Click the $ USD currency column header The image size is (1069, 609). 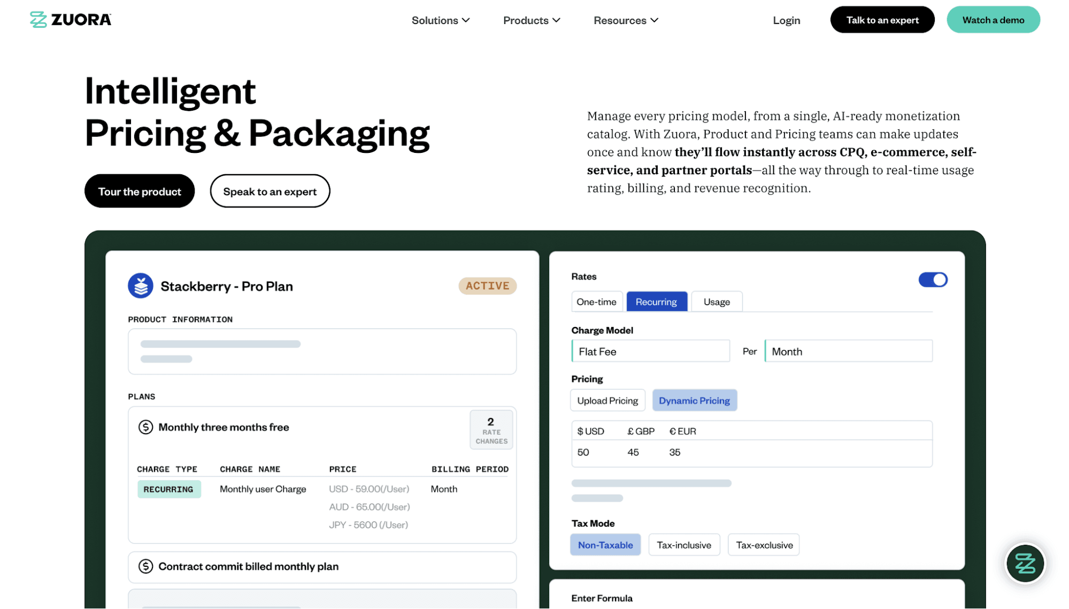(x=590, y=431)
